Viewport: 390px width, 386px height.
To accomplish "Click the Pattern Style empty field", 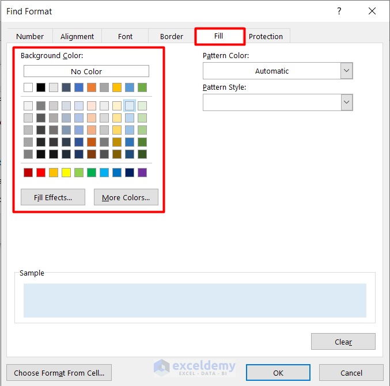I will click(x=272, y=102).
